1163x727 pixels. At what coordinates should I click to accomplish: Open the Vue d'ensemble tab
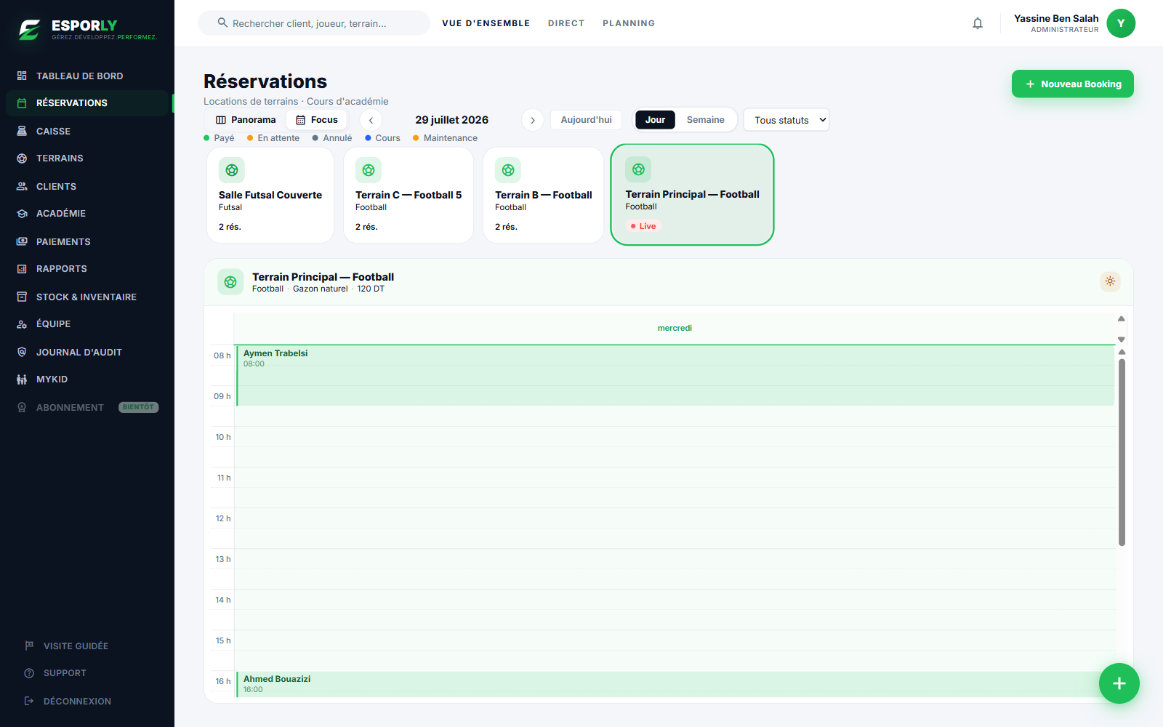[486, 23]
